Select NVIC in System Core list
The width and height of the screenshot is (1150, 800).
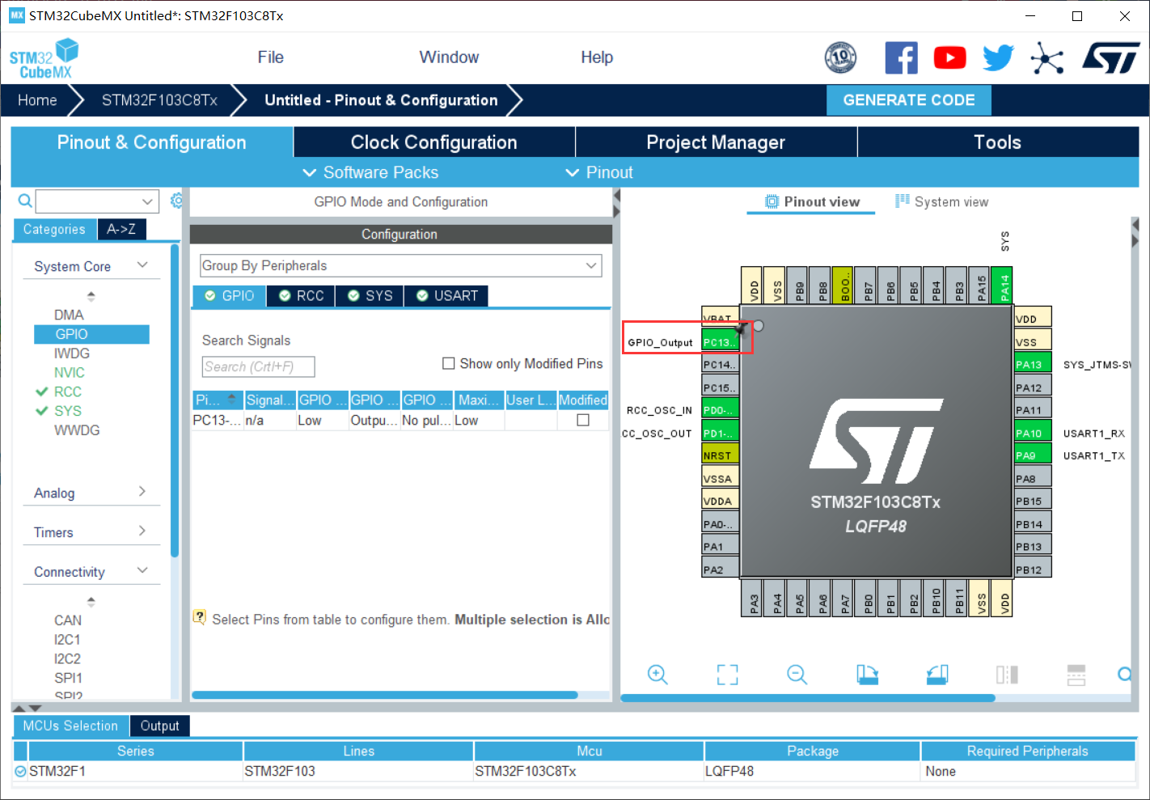(70, 372)
